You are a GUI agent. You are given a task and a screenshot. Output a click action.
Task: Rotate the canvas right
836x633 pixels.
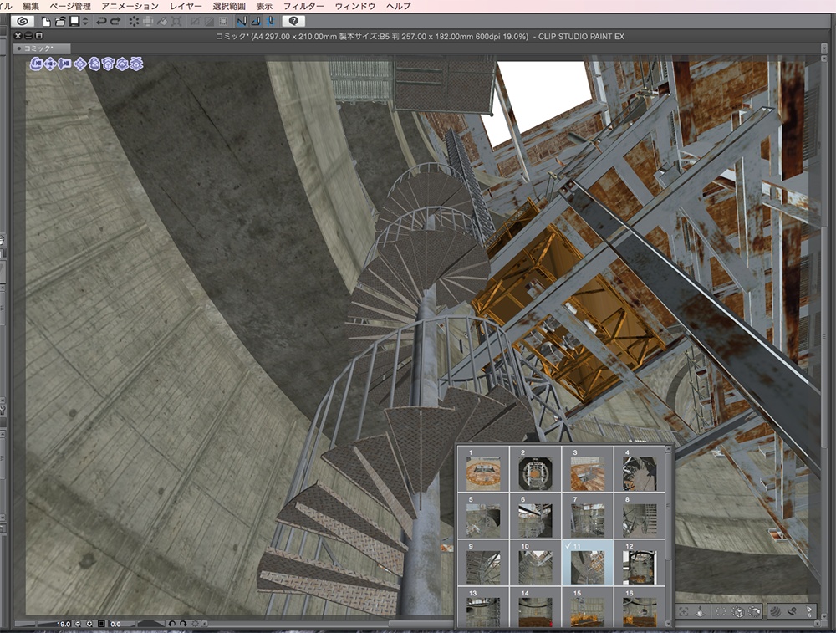[x=183, y=624]
